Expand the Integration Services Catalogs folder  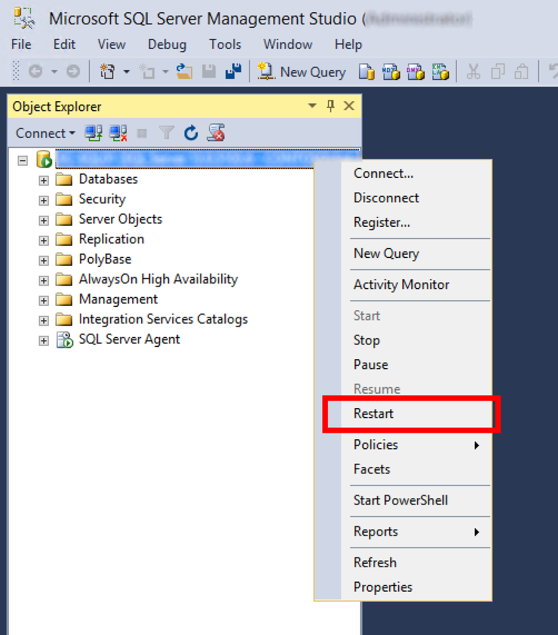click(x=44, y=321)
